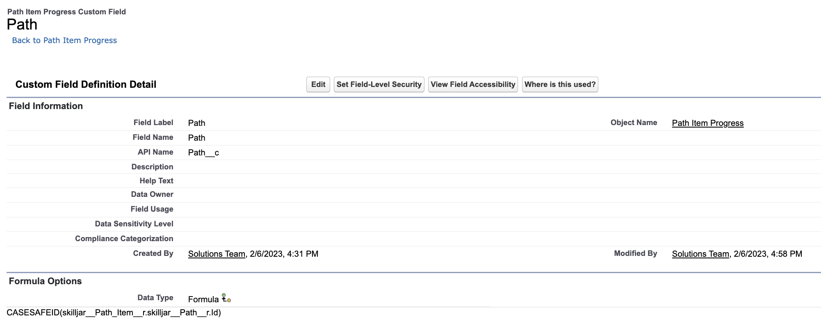The image size is (821, 333).
Task: Click the large Path page title
Action: 22,25
